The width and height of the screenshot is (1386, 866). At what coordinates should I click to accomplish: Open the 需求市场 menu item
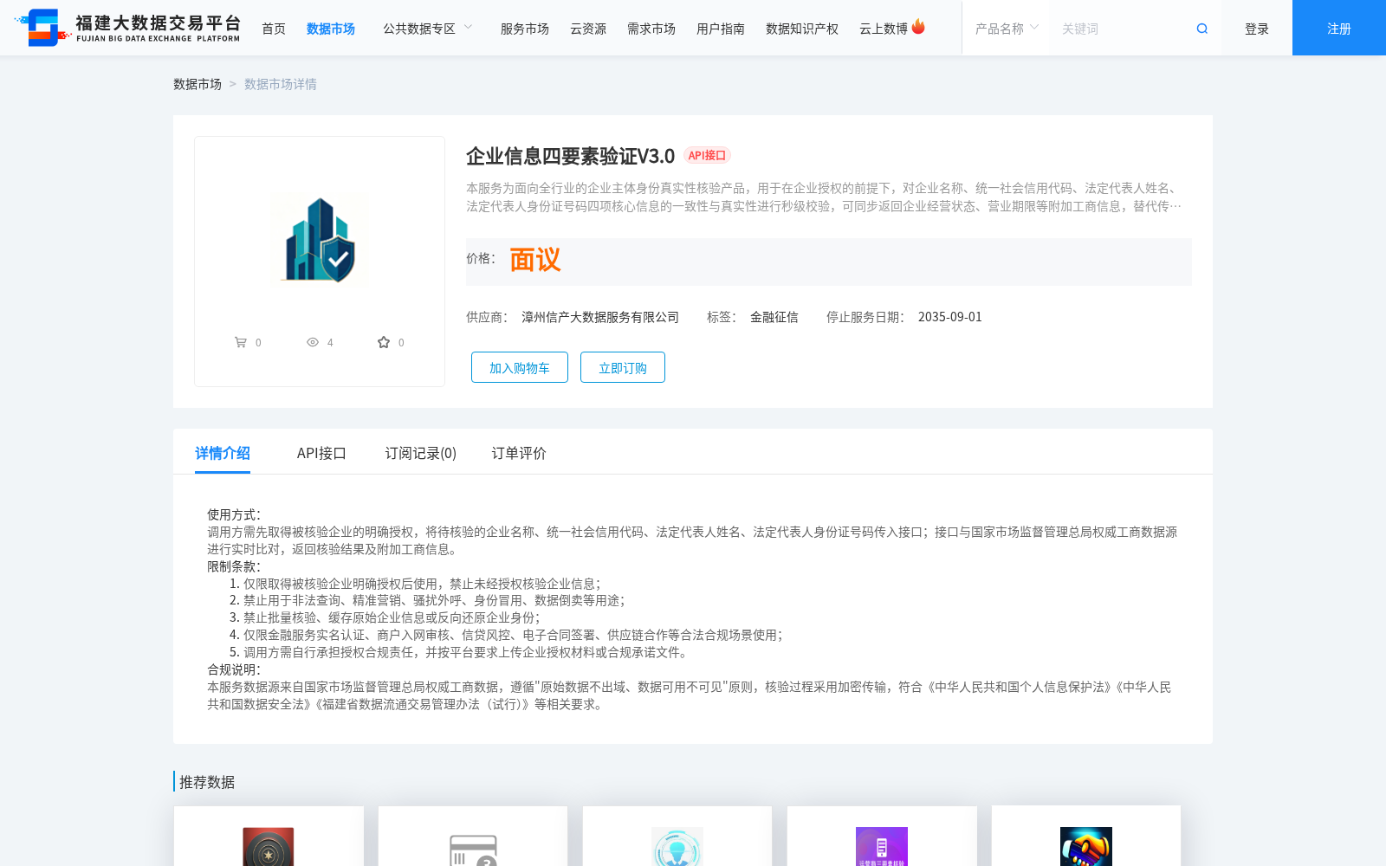[651, 29]
